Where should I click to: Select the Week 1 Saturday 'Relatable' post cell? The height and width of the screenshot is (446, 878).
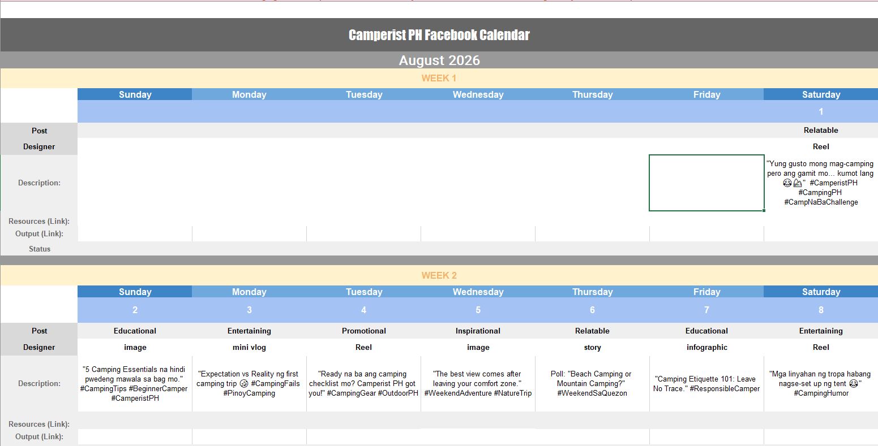point(821,130)
